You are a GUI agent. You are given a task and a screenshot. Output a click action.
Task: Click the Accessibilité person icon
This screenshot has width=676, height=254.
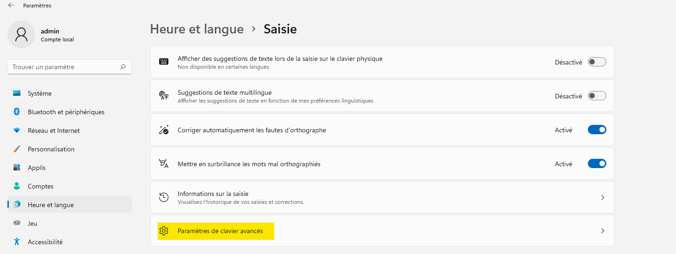17,242
